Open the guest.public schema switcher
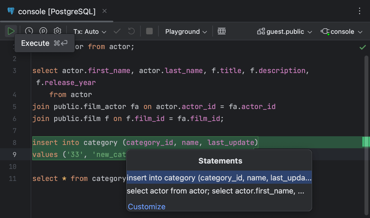This screenshot has width=370, height=218. point(284,31)
